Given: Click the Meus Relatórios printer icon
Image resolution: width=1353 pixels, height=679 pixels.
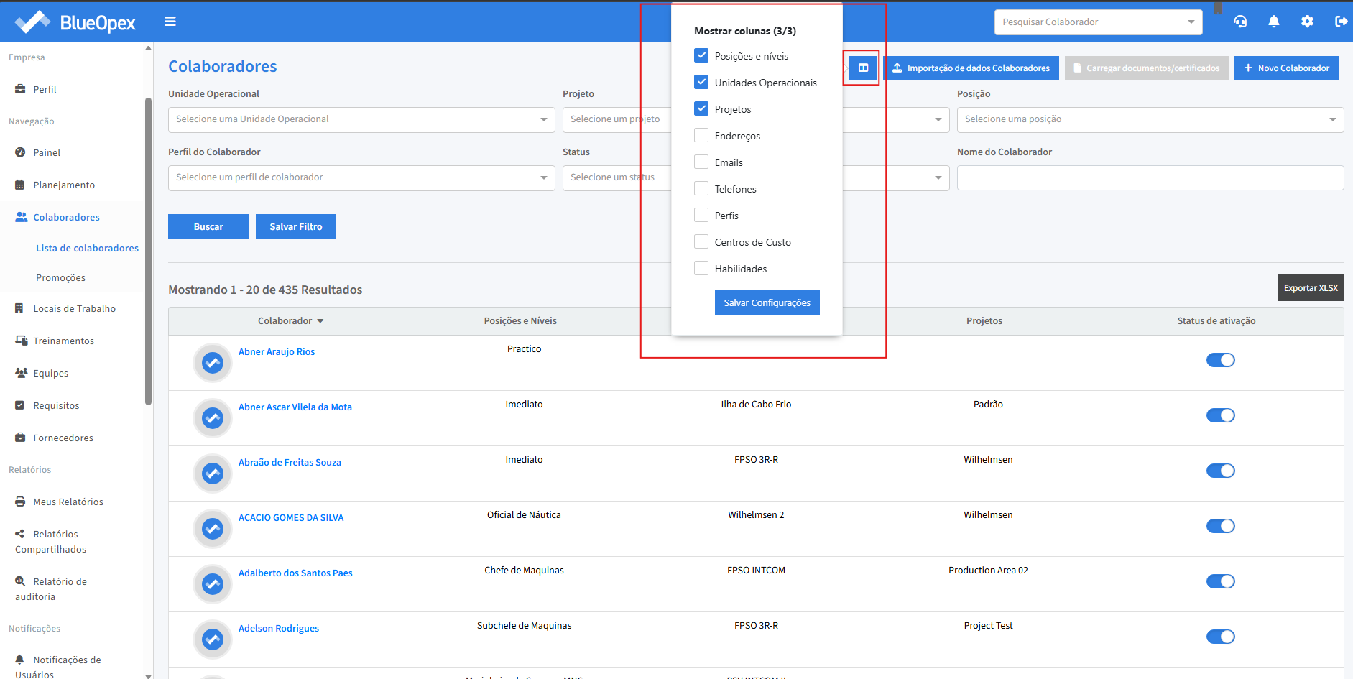Looking at the screenshot, I should 20,502.
